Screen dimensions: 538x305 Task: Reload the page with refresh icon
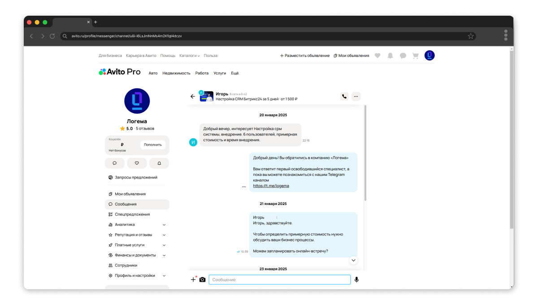[52, 36]
